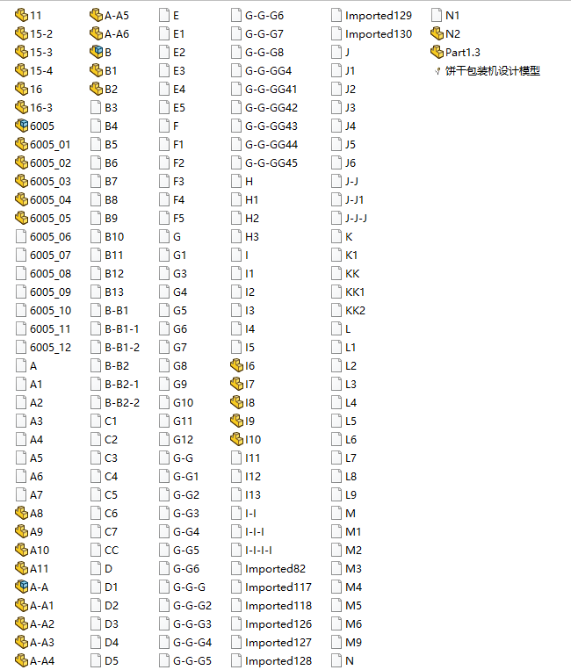Select file named 16-3
Screen dimensions: 571x670
pyautogui.click(x=41, y=108)
